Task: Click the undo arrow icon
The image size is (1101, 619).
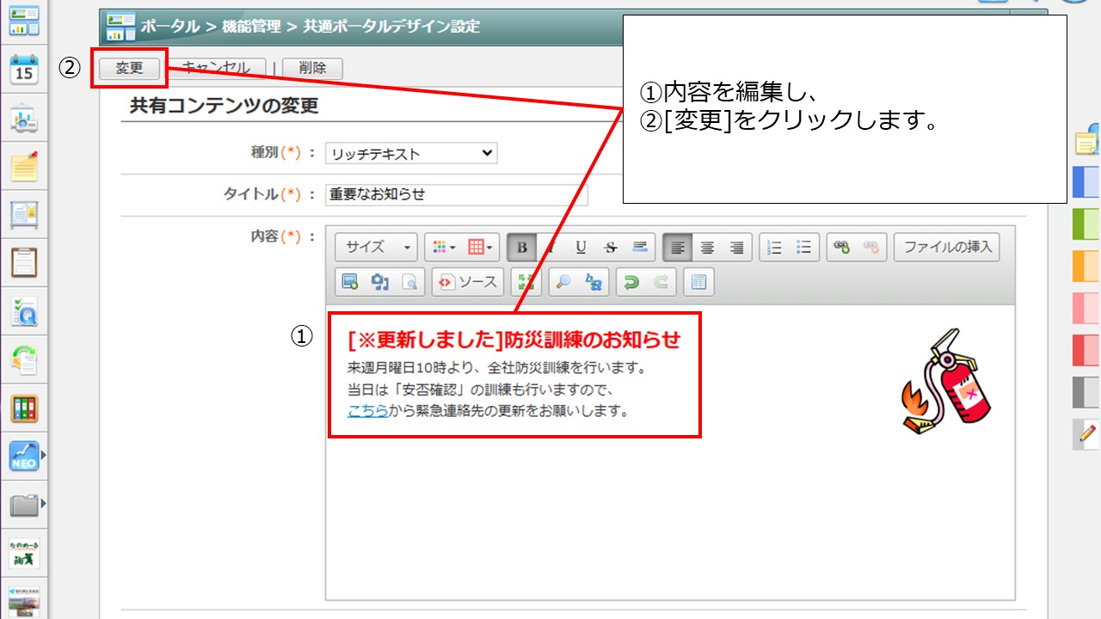Action: tap(631, 282)
